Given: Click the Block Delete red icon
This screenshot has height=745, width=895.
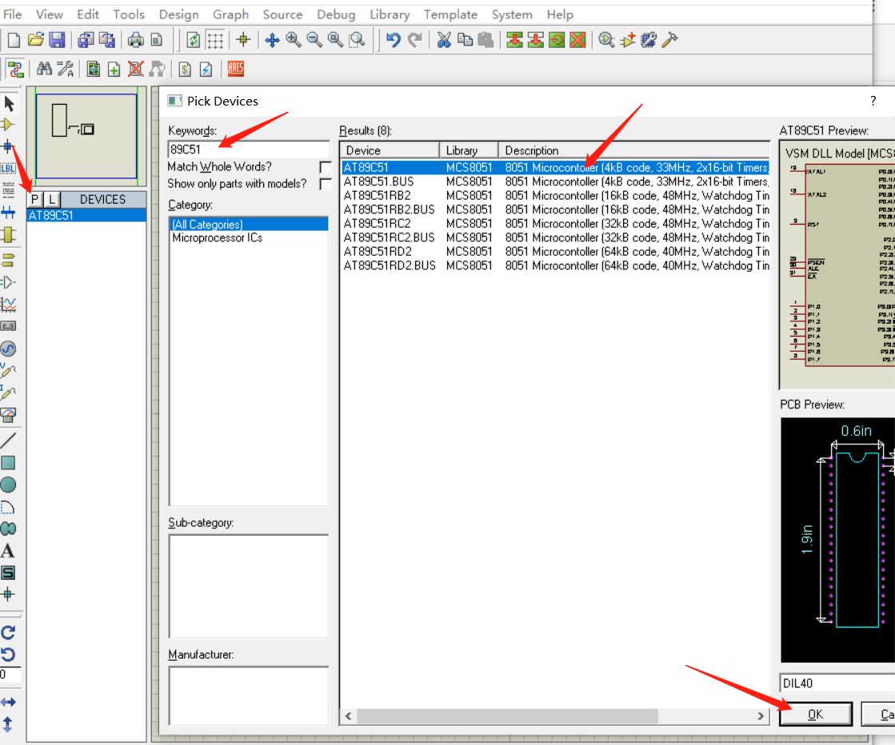Looking at the screenshot, I should click(577, 40).
